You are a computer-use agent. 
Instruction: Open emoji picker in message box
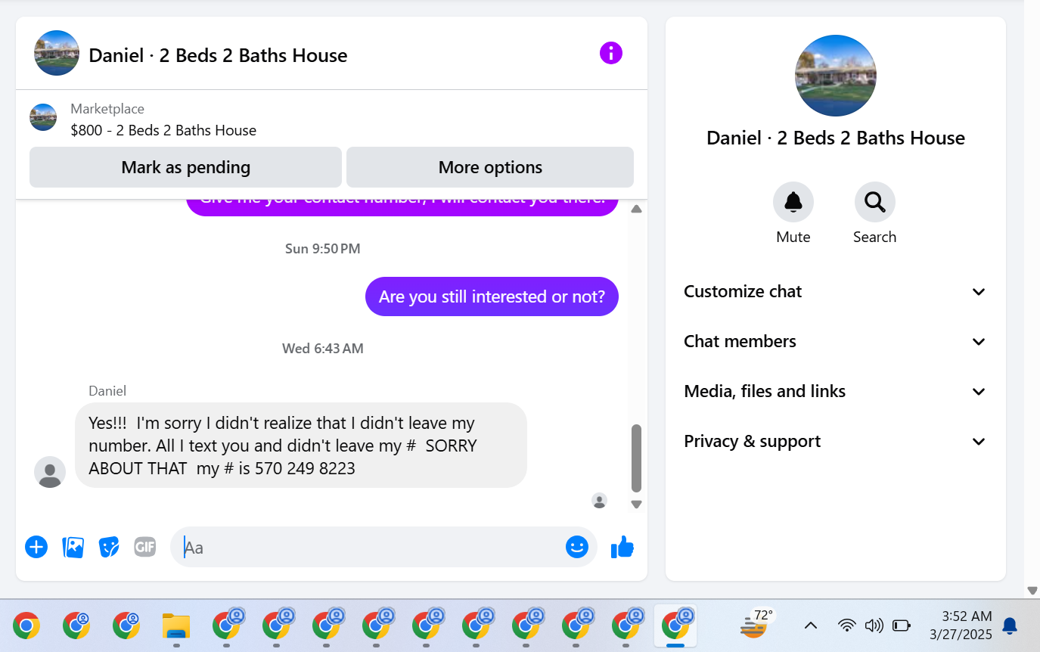pos(577,547)
